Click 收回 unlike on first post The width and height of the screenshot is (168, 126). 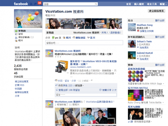60,81
